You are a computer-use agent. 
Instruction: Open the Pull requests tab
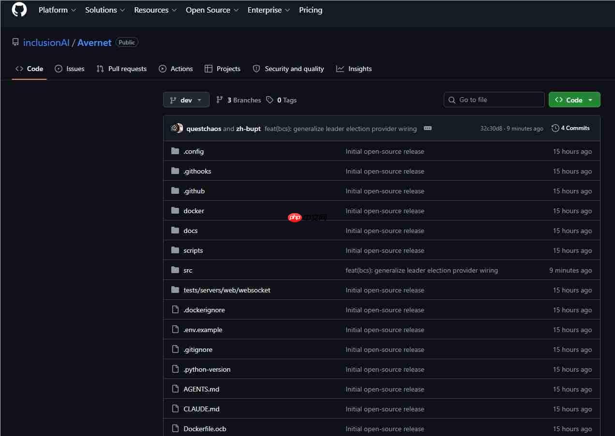(x=121, y=69)
